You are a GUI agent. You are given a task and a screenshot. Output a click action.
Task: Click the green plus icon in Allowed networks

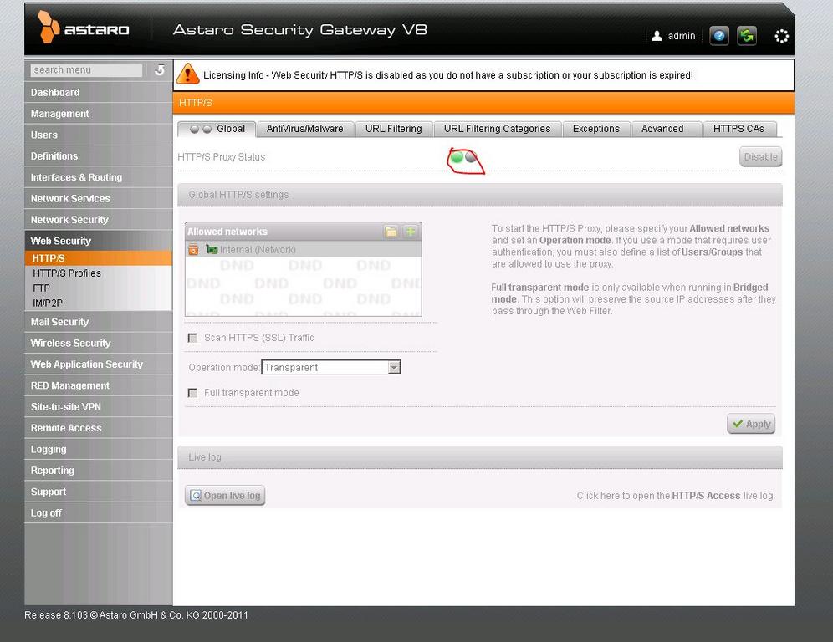pyautogui.click(x=411, y=232)
